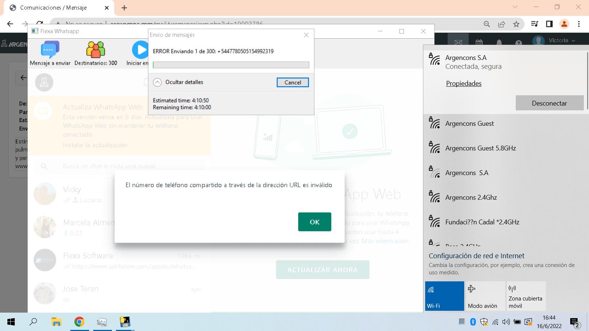Open Chrome tab search chevron
The height and width of the screenshot is (331, 589).
[515, 7]
